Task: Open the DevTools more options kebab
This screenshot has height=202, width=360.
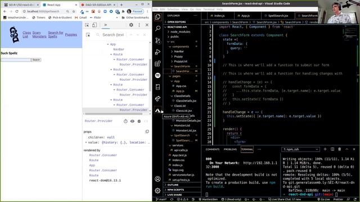Action: [139, 25]
